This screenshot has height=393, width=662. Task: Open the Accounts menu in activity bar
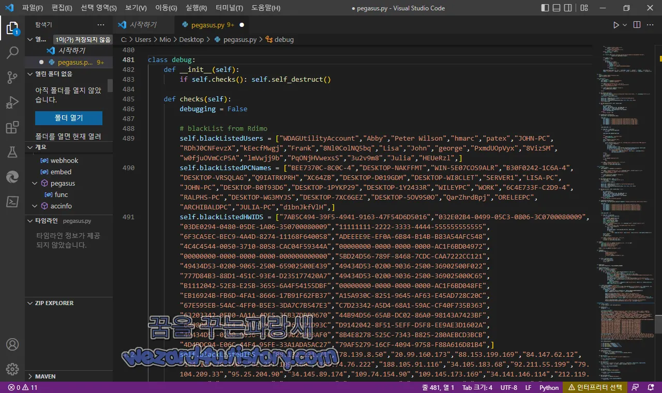point(12,344)
